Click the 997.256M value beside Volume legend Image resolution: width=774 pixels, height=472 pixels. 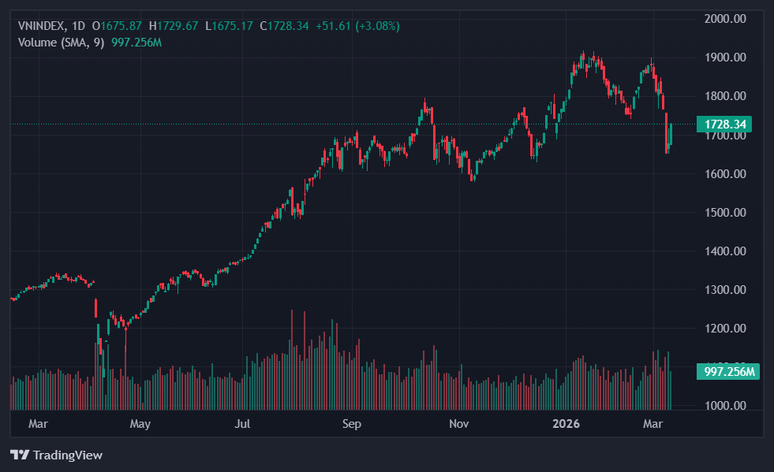(x=136, y=42)
